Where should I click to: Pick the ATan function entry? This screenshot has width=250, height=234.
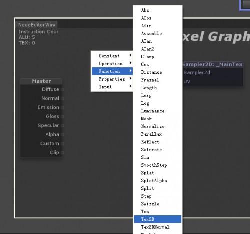point(158,41)
